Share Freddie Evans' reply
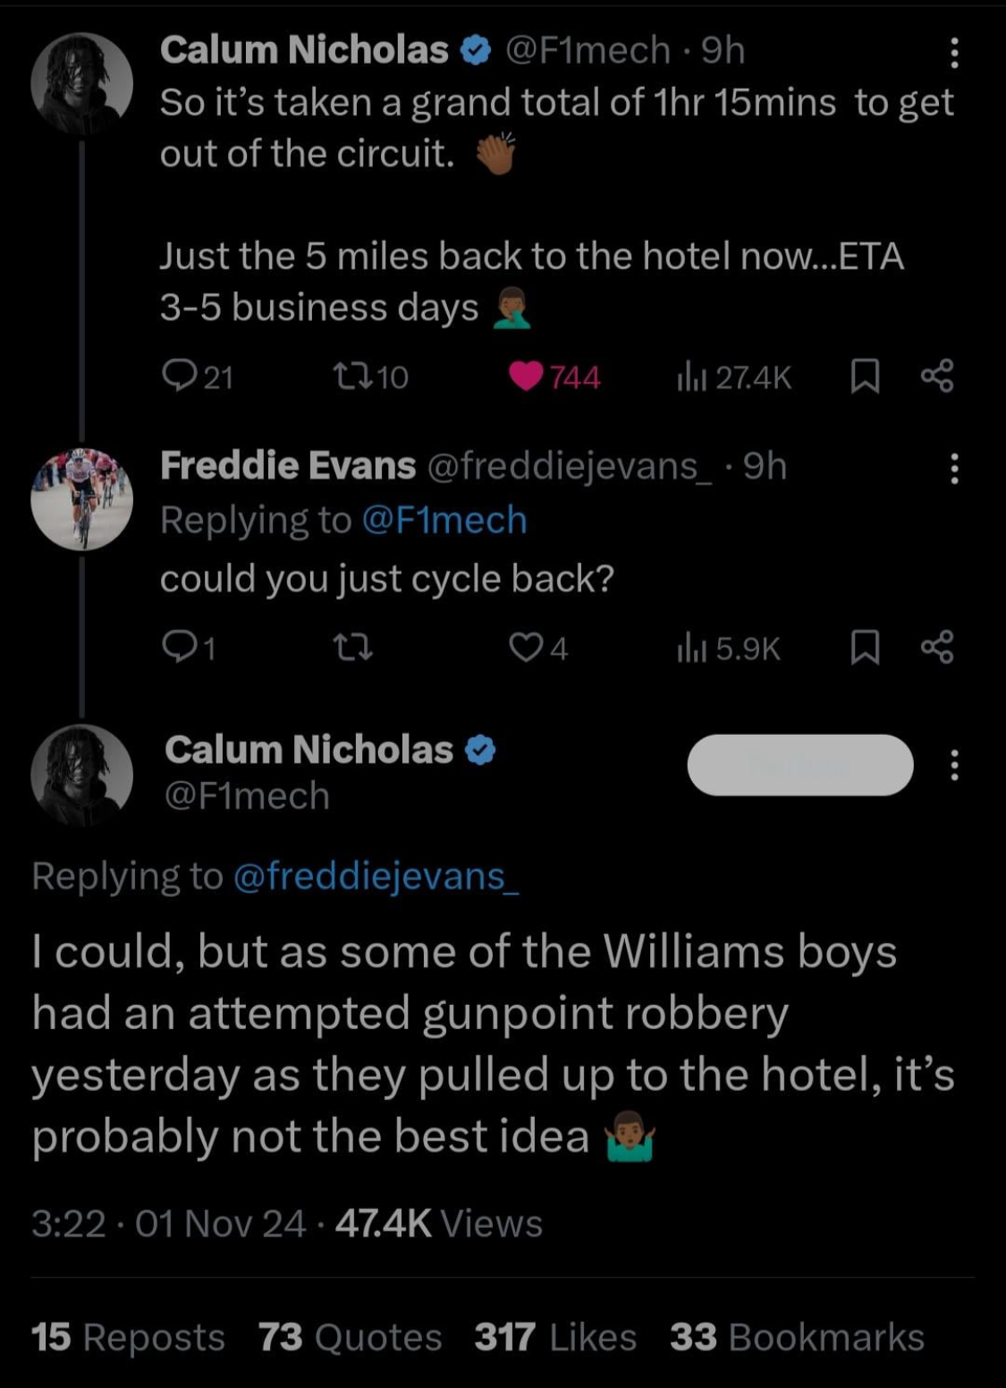This screenshot has height=1388, width=1006. point(937,647)
